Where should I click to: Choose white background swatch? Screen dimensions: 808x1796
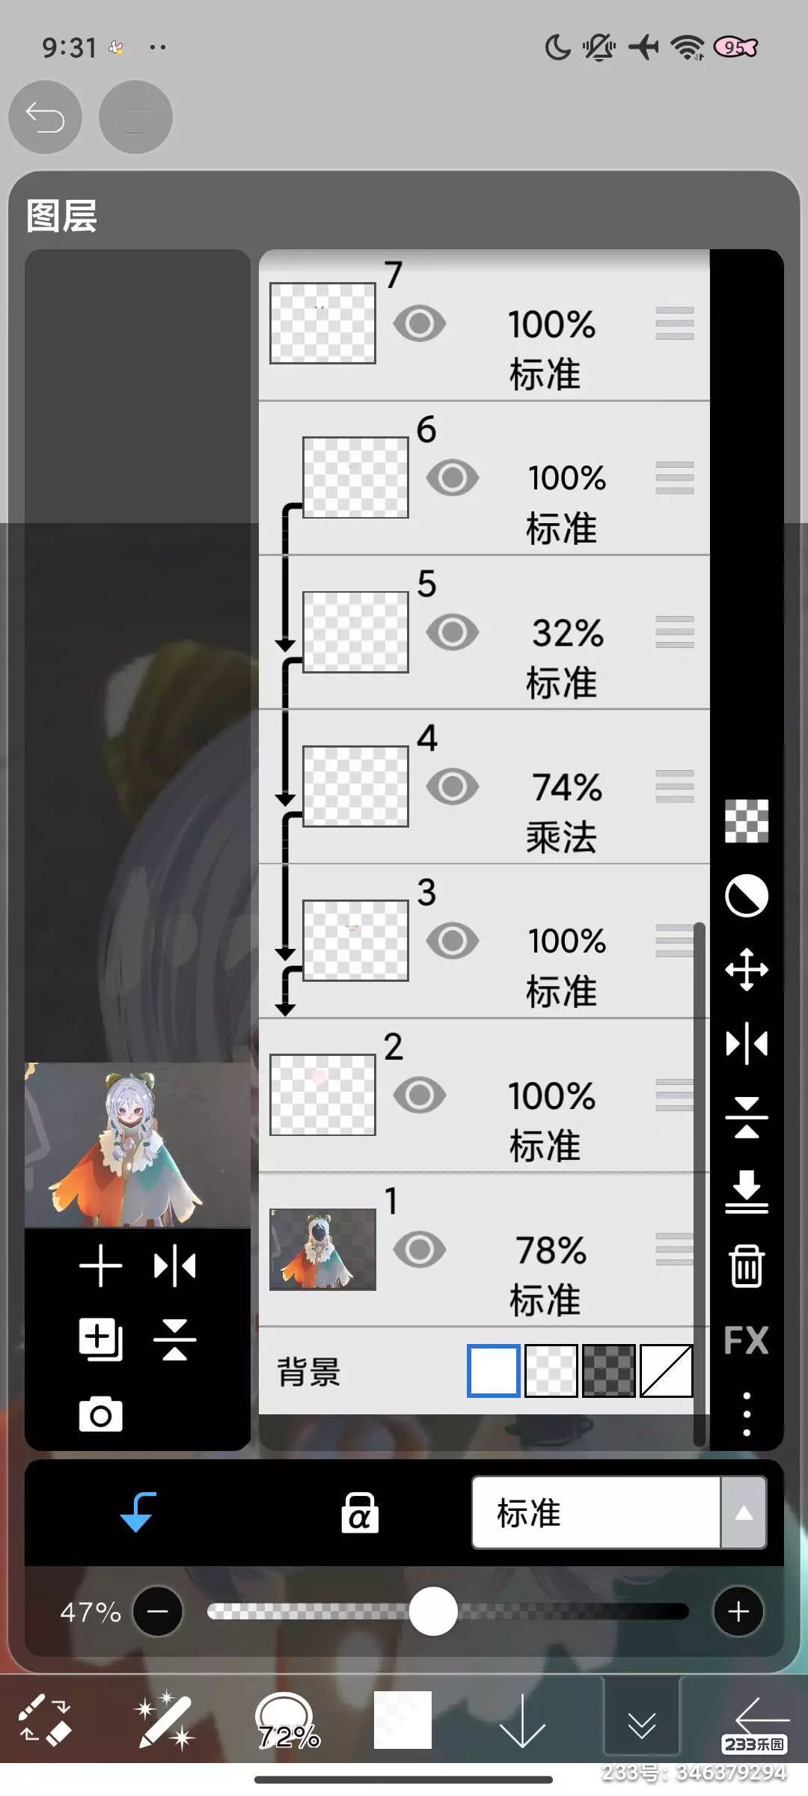coord(494,1371)
